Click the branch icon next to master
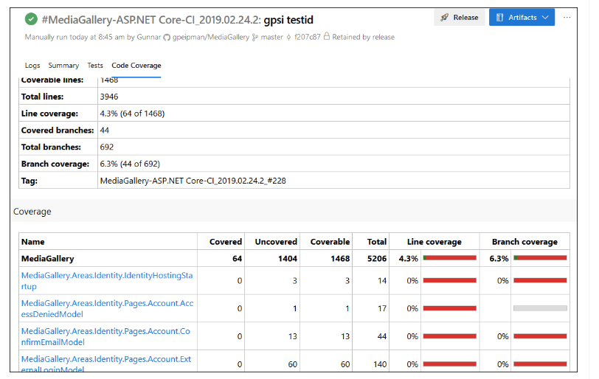 [255, 37]
